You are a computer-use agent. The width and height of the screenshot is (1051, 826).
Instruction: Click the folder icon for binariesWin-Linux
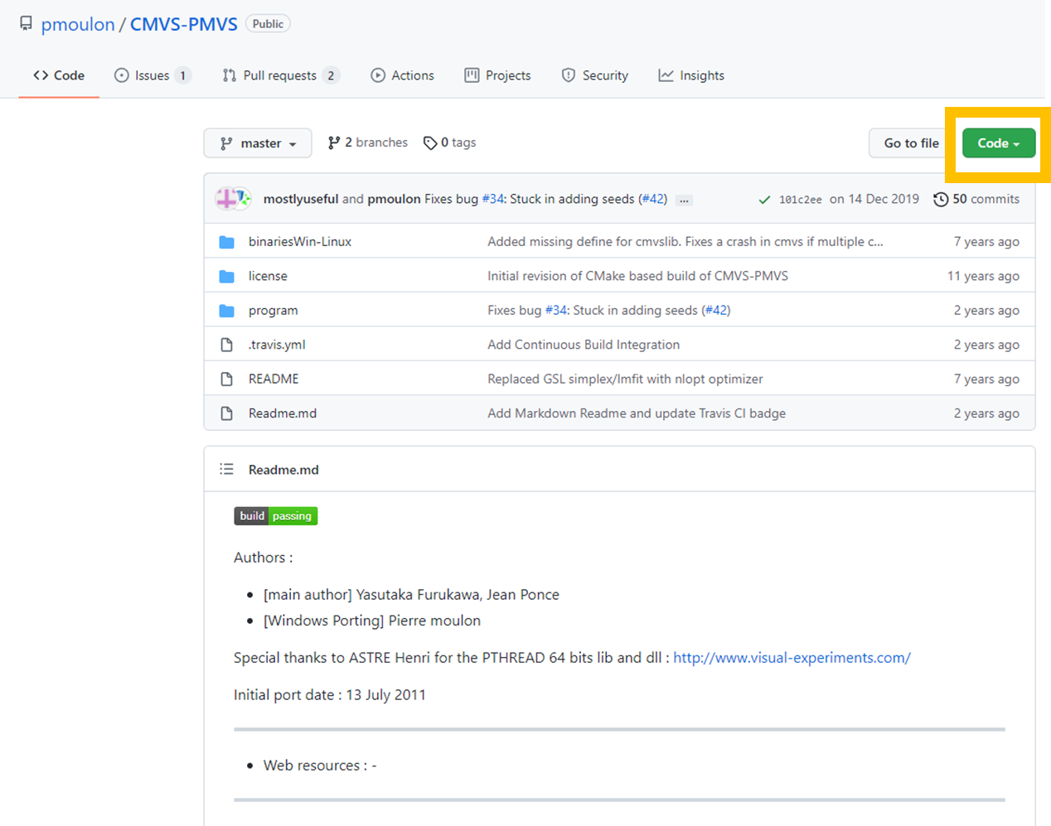click(x=226, y=242)
